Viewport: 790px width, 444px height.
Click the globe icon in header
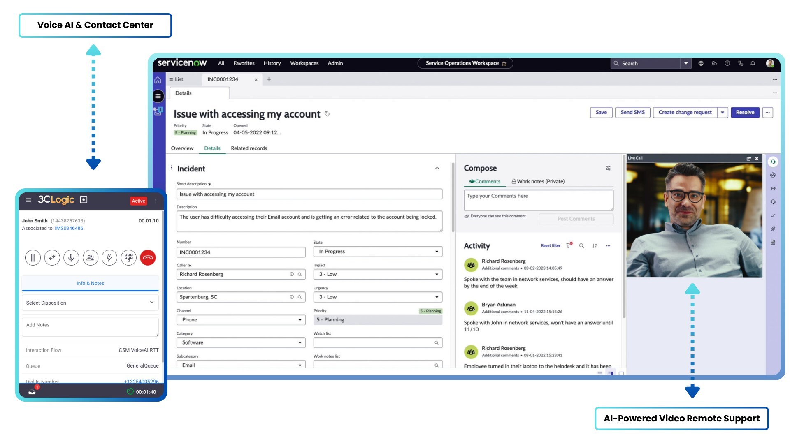click(x=701, y=63)
